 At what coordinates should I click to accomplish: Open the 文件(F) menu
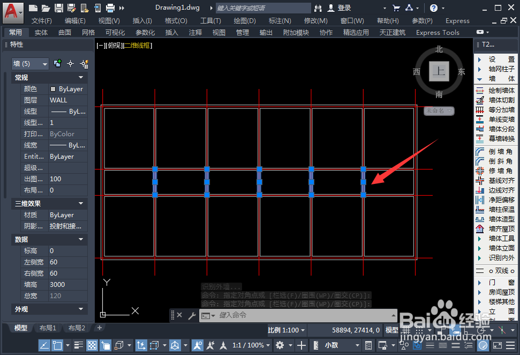pos(41,21)
